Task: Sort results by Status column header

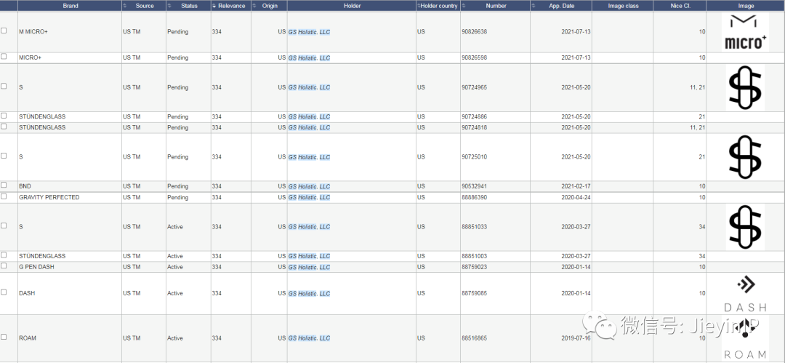Action: click(x=189, y=6)
